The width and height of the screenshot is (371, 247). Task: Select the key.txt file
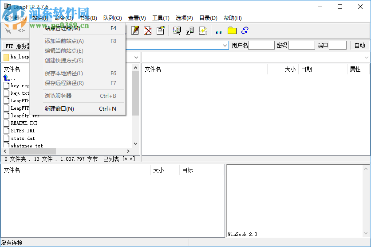20,93
